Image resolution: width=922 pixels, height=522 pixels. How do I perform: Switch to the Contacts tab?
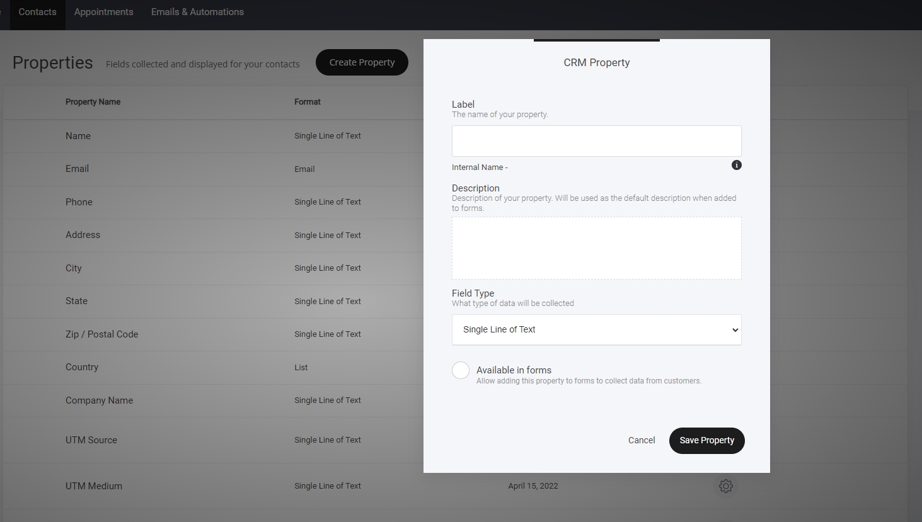click(x=37, y=12)
